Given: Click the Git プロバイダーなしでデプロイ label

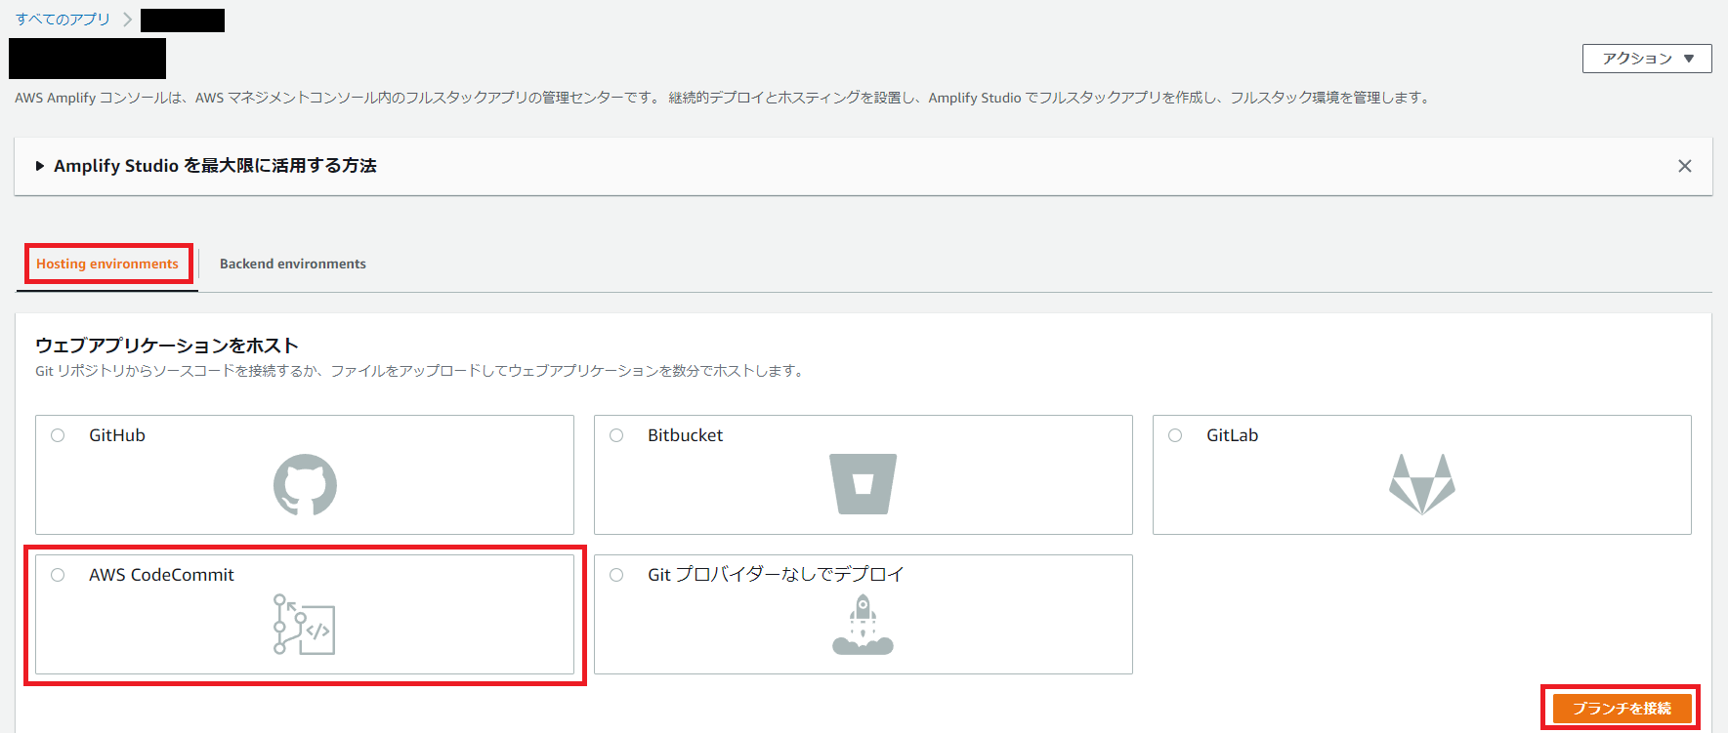Looking at the screenshot, I should point(776,575).
